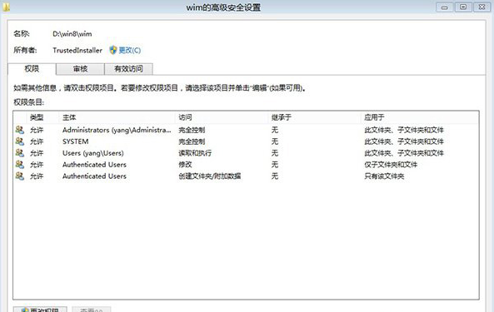The height and width of the screenshot is (312, 494).
Task: Click the 读取和执行 access cell
Action: tap(195, 153)
